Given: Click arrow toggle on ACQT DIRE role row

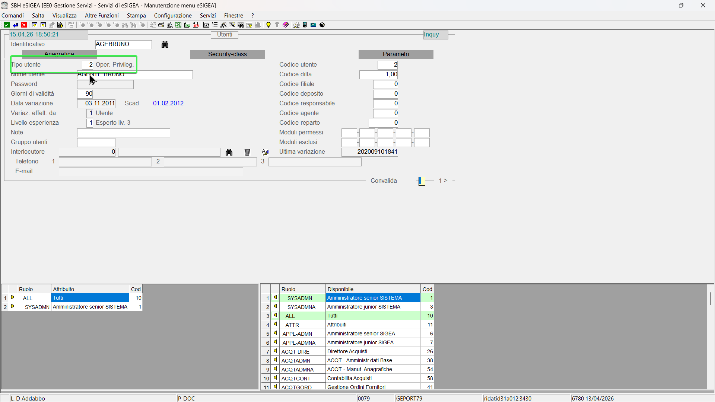Looking at the screenshot, I should click(x=275, y=351).
